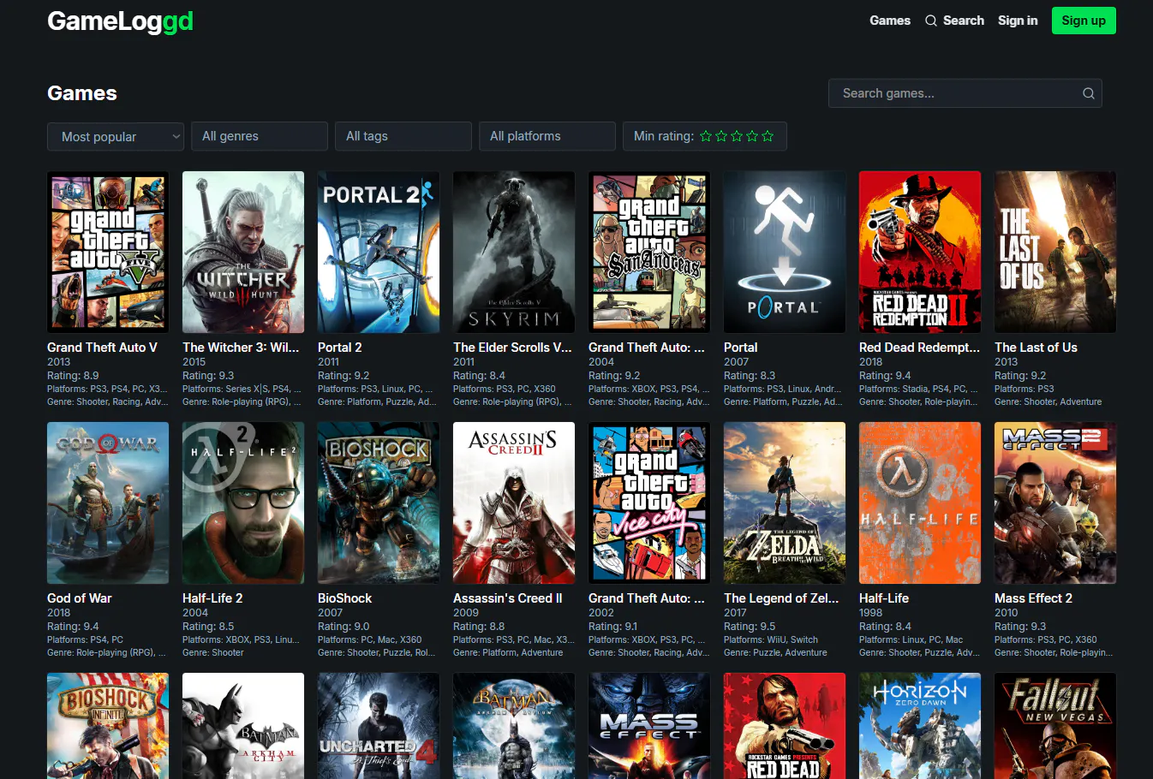Expand the All tags filter
The width and height of the screenshot is (1153, 779).
[403, 136]
